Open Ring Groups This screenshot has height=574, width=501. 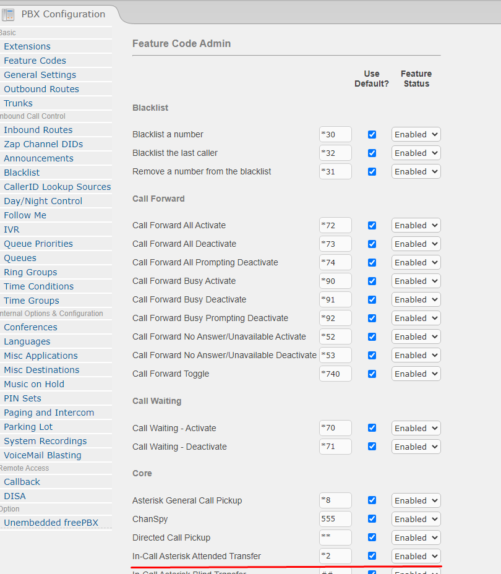pyautogui.click(x=30, y=273)
